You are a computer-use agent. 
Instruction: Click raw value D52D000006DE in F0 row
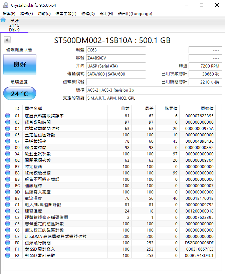(199, 243)
